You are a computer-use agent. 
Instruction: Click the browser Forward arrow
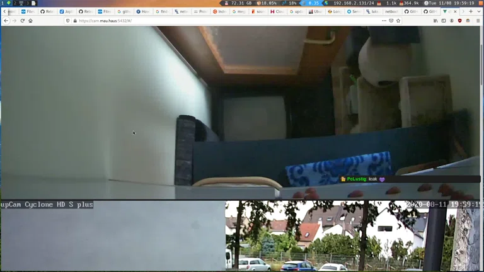coord(14,21)
